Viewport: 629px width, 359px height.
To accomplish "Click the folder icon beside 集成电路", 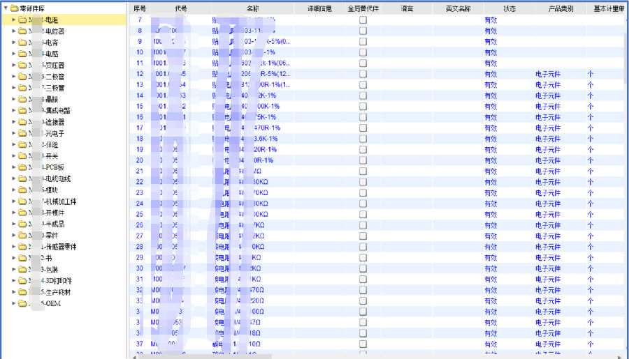I will click(22, 110).
